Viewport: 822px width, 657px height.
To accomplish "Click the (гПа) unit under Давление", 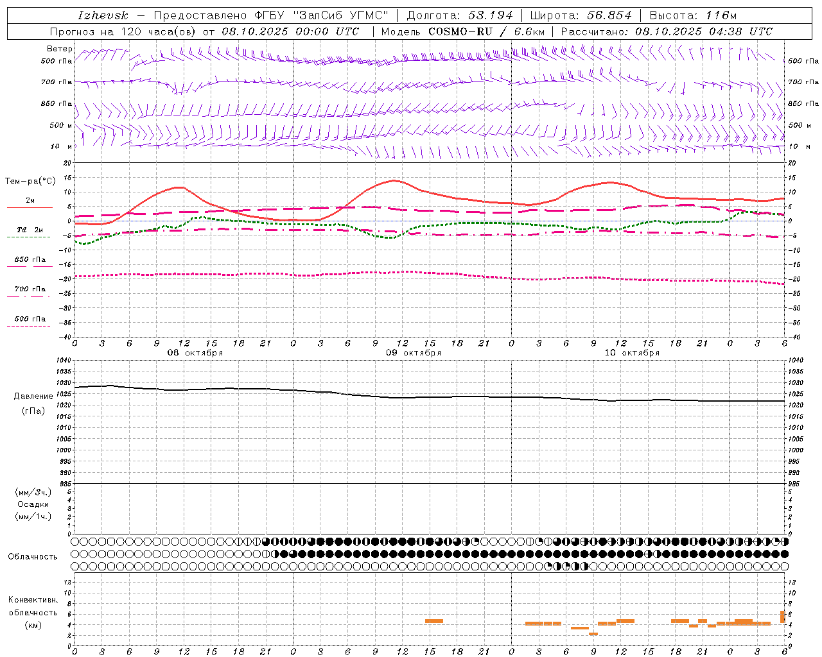I will 33,411.
